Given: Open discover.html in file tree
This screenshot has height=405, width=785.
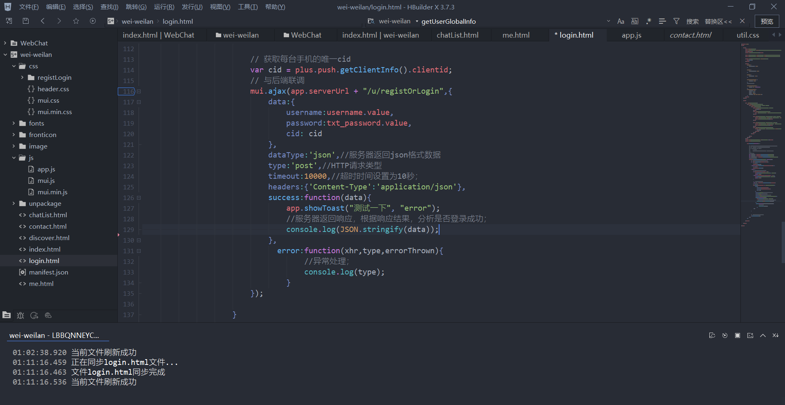Looking at the screenshot, I should tap(49, 238).
